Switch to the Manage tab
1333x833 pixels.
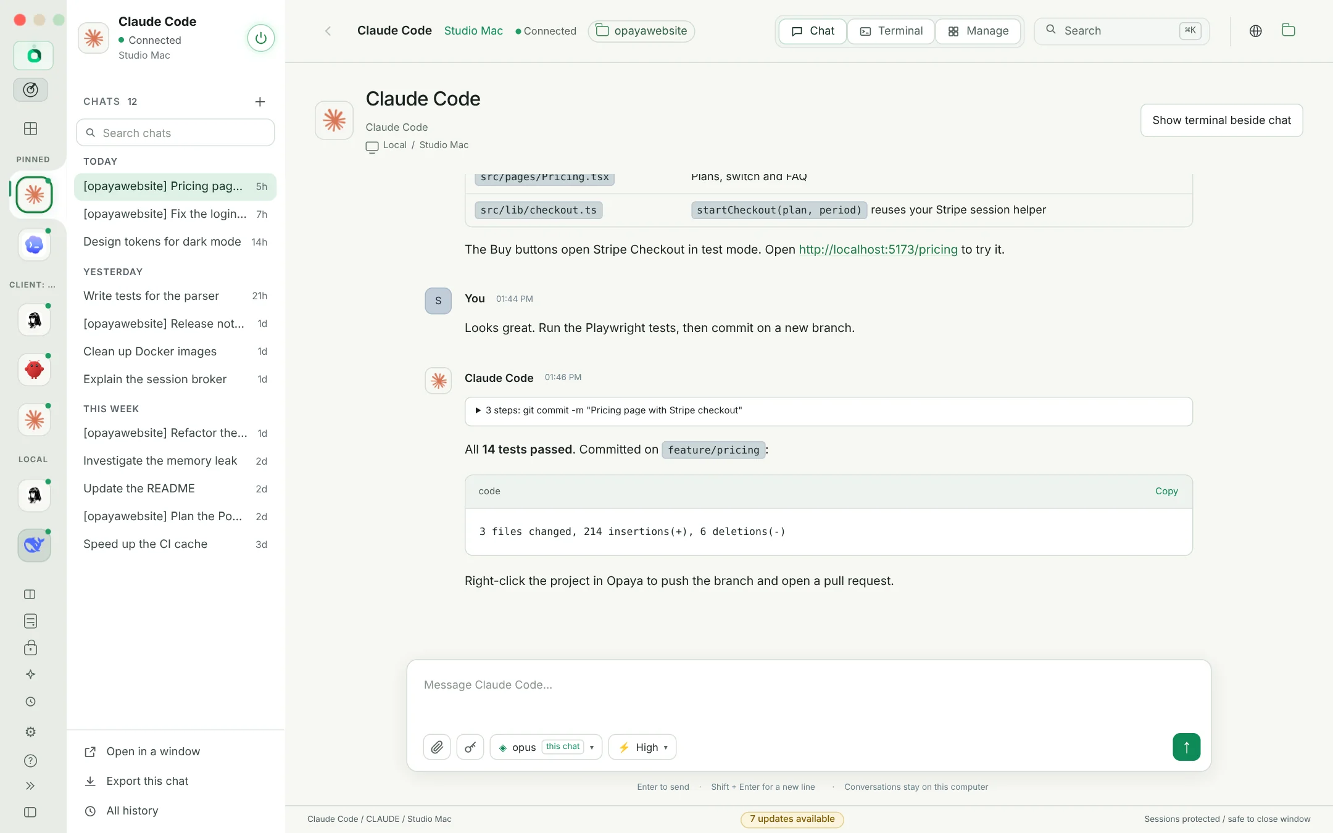coord(978,31)
